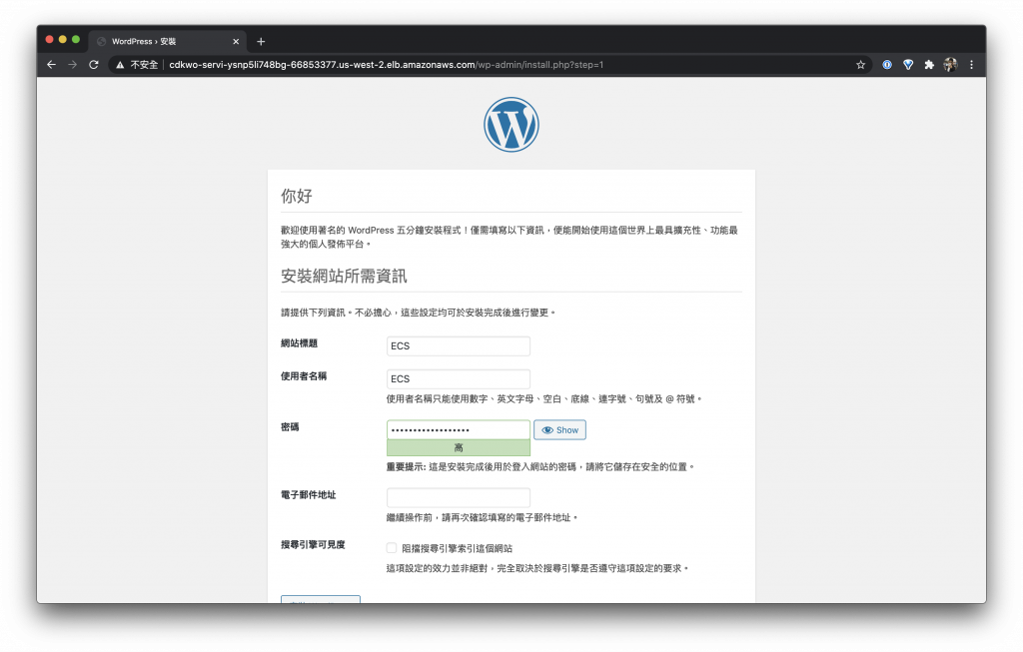Click the 網站標題 label
Image resolution: width=1023 pixels, height=652 pixels.
(x=300, y=342)
